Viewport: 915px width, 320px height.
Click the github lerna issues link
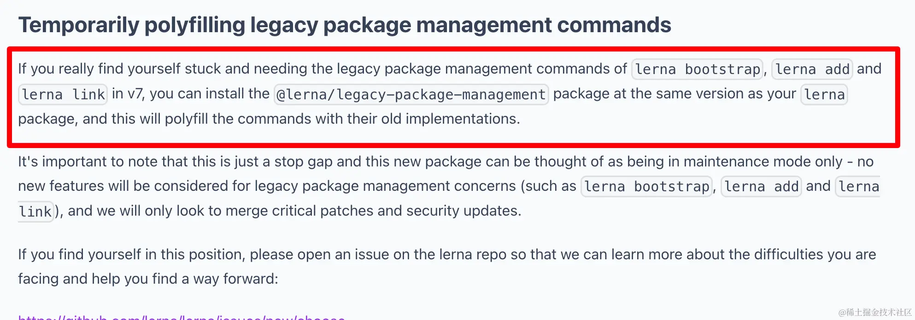point(182,317)
